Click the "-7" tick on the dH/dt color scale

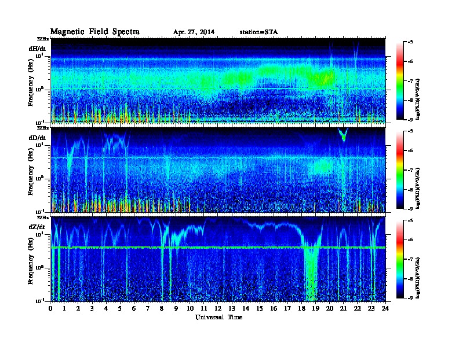coord(410,81)
